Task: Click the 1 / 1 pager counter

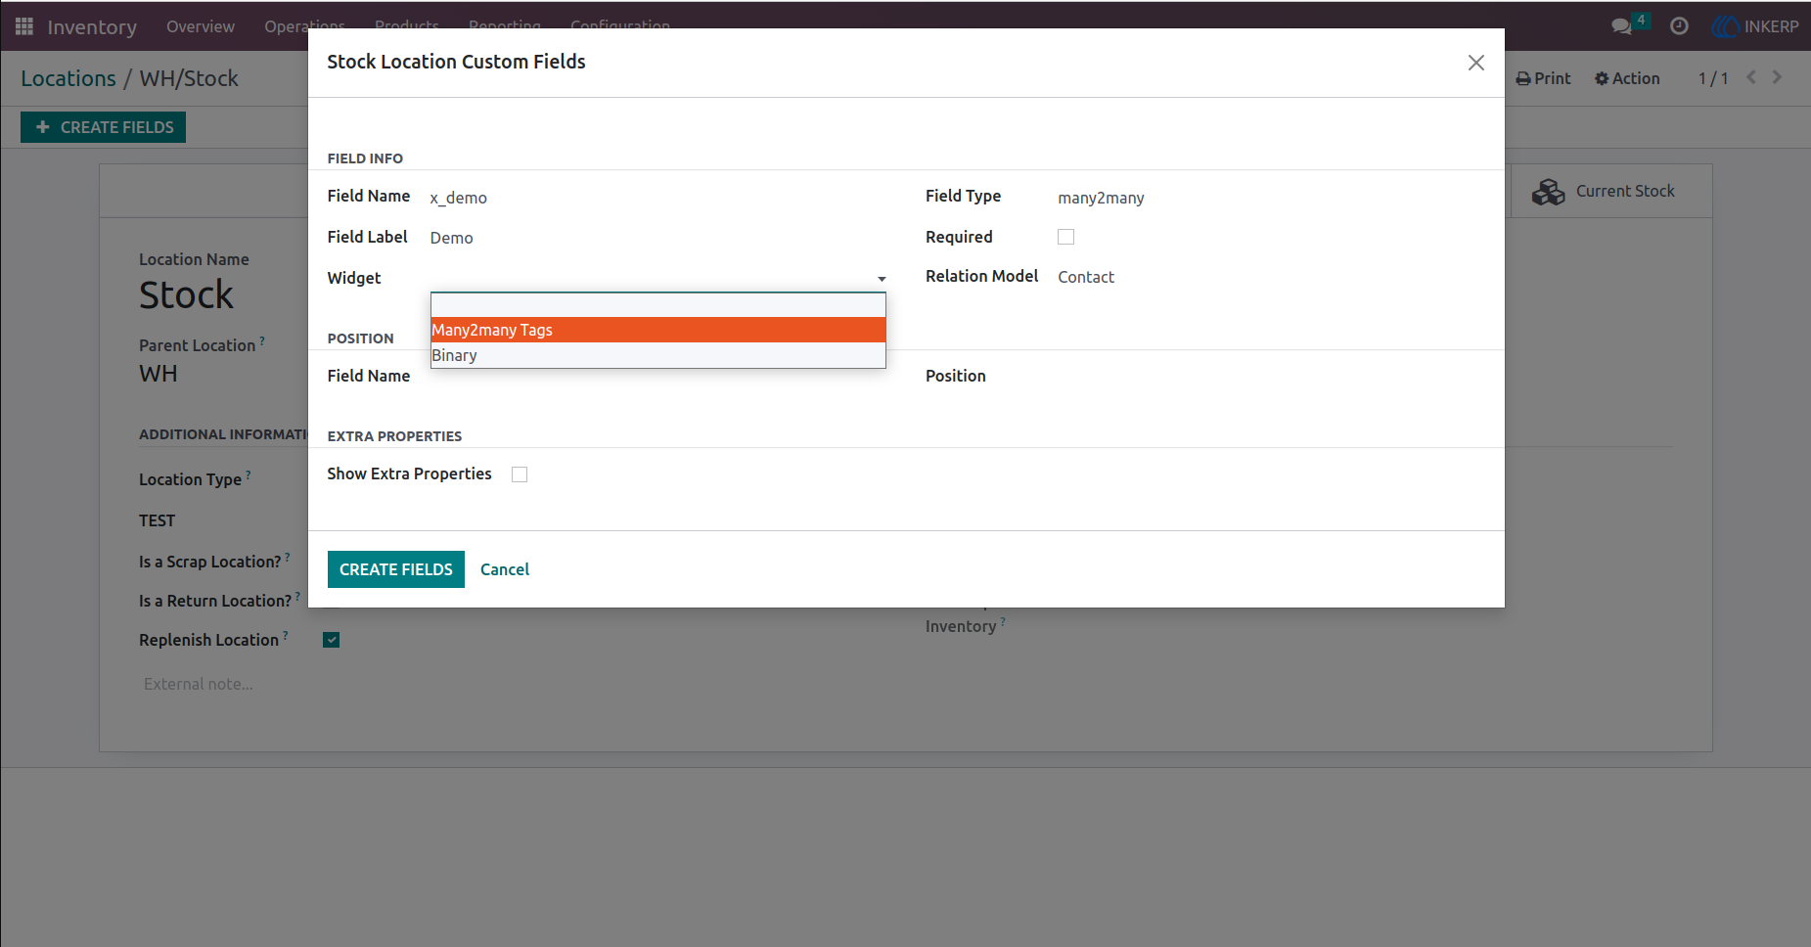Action: [1713, 78]
